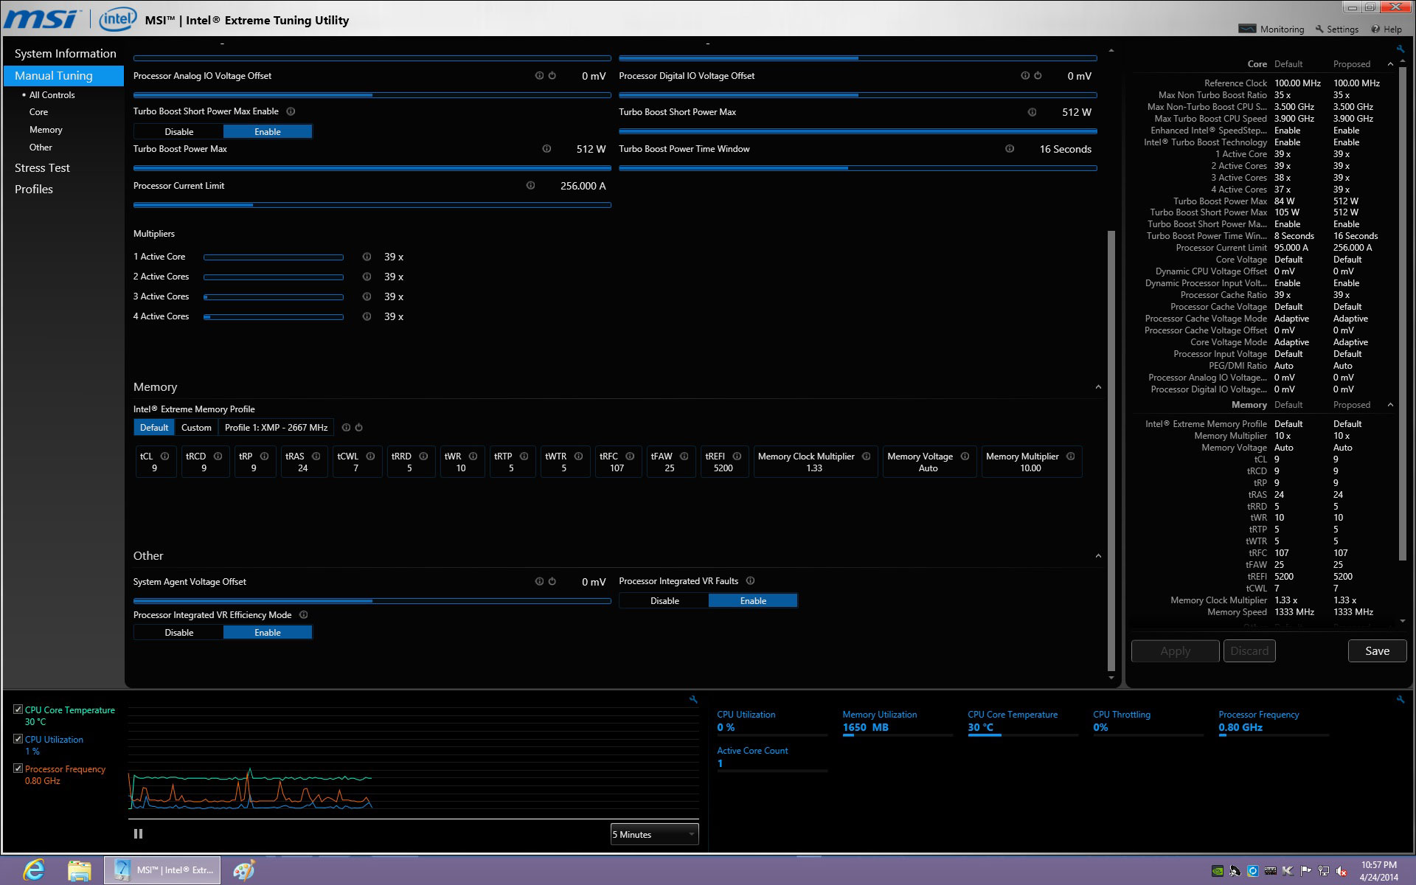Click power icon next to XMP profile selector

pyautogui.click(x=359, y=428)
